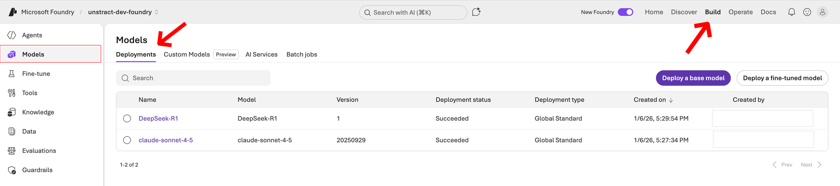The height and width of the screenshot is (186, 840).
Task: Select the DeepSeek-R1 row radio button
Action: tap(127, 119)
